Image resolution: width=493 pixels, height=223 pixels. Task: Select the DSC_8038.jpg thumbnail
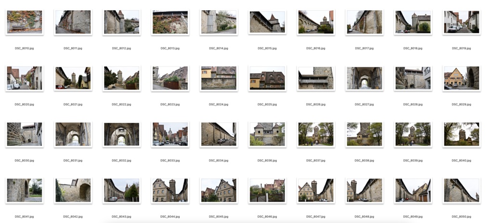point(364,134)
